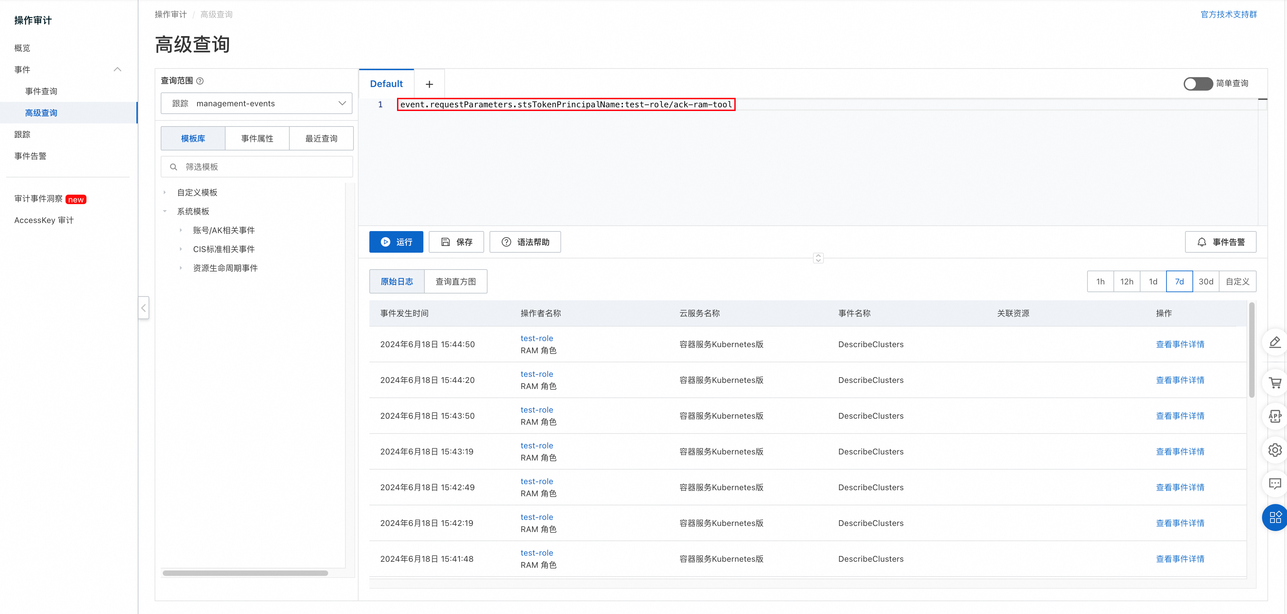Click the 操作者名称 column header
The image size is (1287, 614).
coord(541,313)
